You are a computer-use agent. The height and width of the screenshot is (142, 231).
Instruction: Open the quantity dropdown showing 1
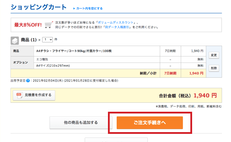click(47, 40)
